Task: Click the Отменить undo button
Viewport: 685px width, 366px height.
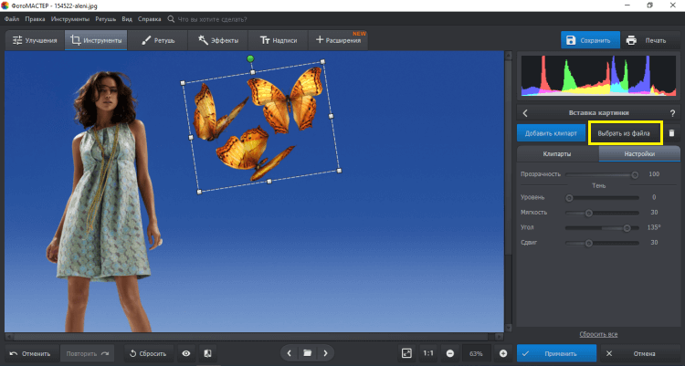Action: [x=30, y=353]
